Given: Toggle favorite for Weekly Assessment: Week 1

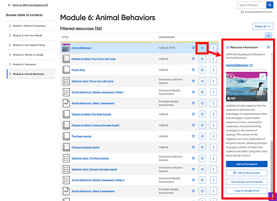Looking at the screenshot, I should coord(193,92).
